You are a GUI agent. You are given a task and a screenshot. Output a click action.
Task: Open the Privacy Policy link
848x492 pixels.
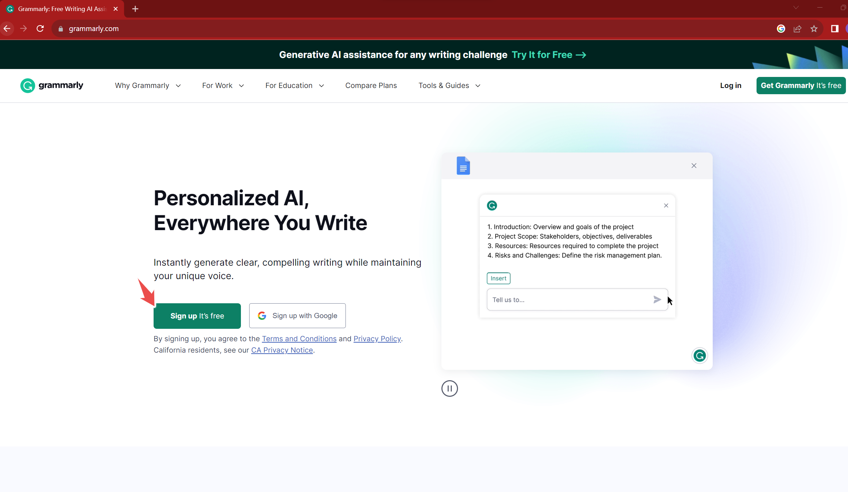[x=377, y=339]
